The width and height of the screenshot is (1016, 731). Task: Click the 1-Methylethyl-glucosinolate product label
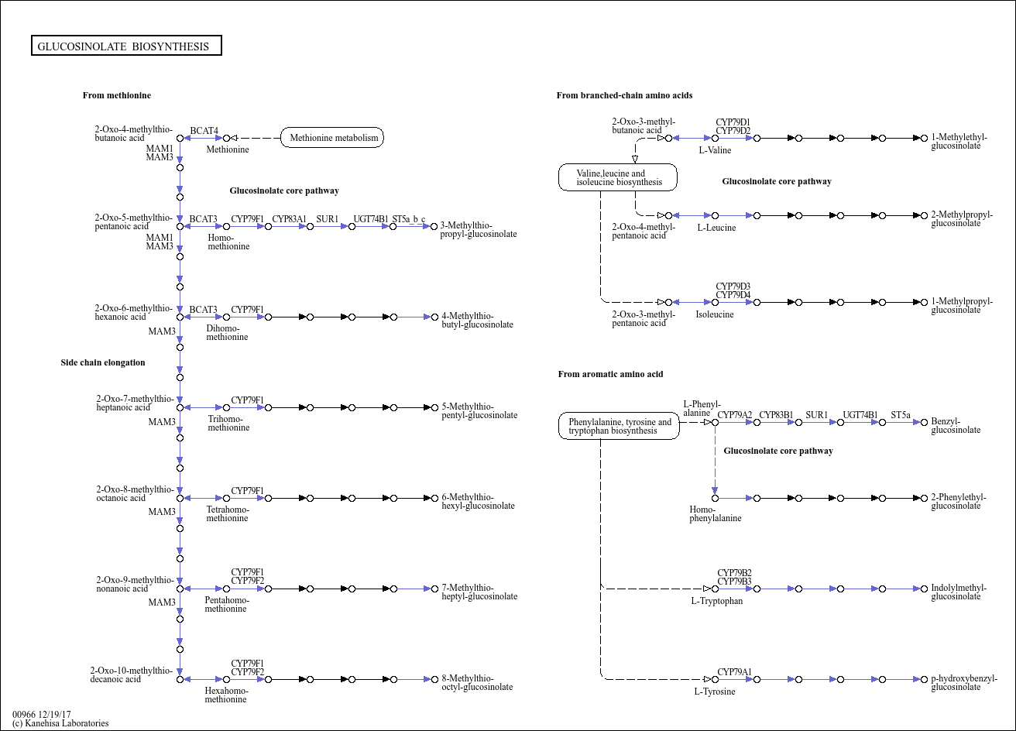(x=959, y=141)
